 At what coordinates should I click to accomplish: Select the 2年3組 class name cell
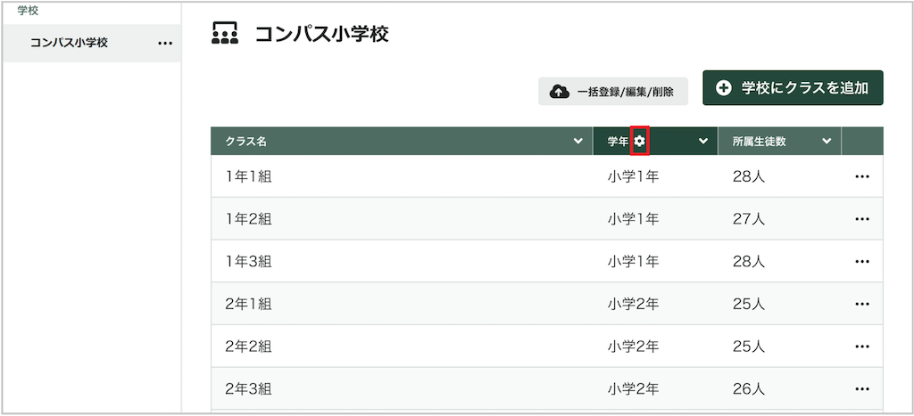pyautogui.click(x=248, y=389)
